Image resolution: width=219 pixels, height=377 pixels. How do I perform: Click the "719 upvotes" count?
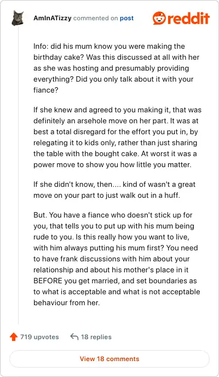pyautogui.click(x=39, y=337)
